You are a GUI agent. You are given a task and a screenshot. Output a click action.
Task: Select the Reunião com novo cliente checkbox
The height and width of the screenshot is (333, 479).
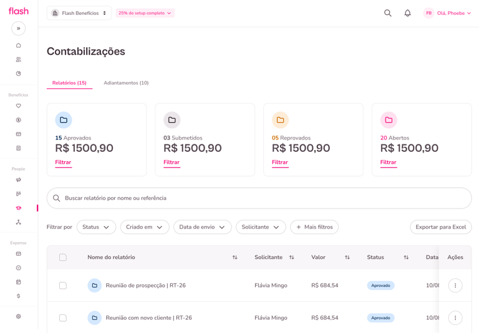coord(63,318)
